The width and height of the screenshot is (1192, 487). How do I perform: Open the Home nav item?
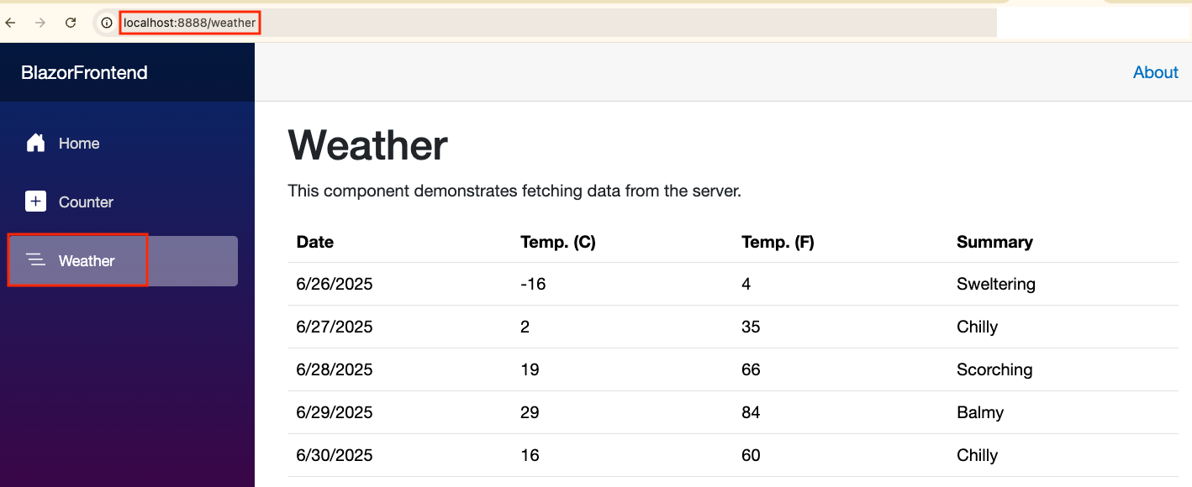[x=79, y=144]
